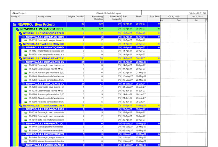Click the Dec month in the timescale
Screen dimensions: 218x147
(x=179, y=20)
